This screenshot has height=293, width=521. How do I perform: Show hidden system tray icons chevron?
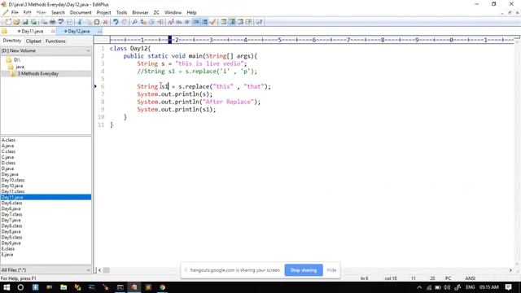tap(419, 287)
